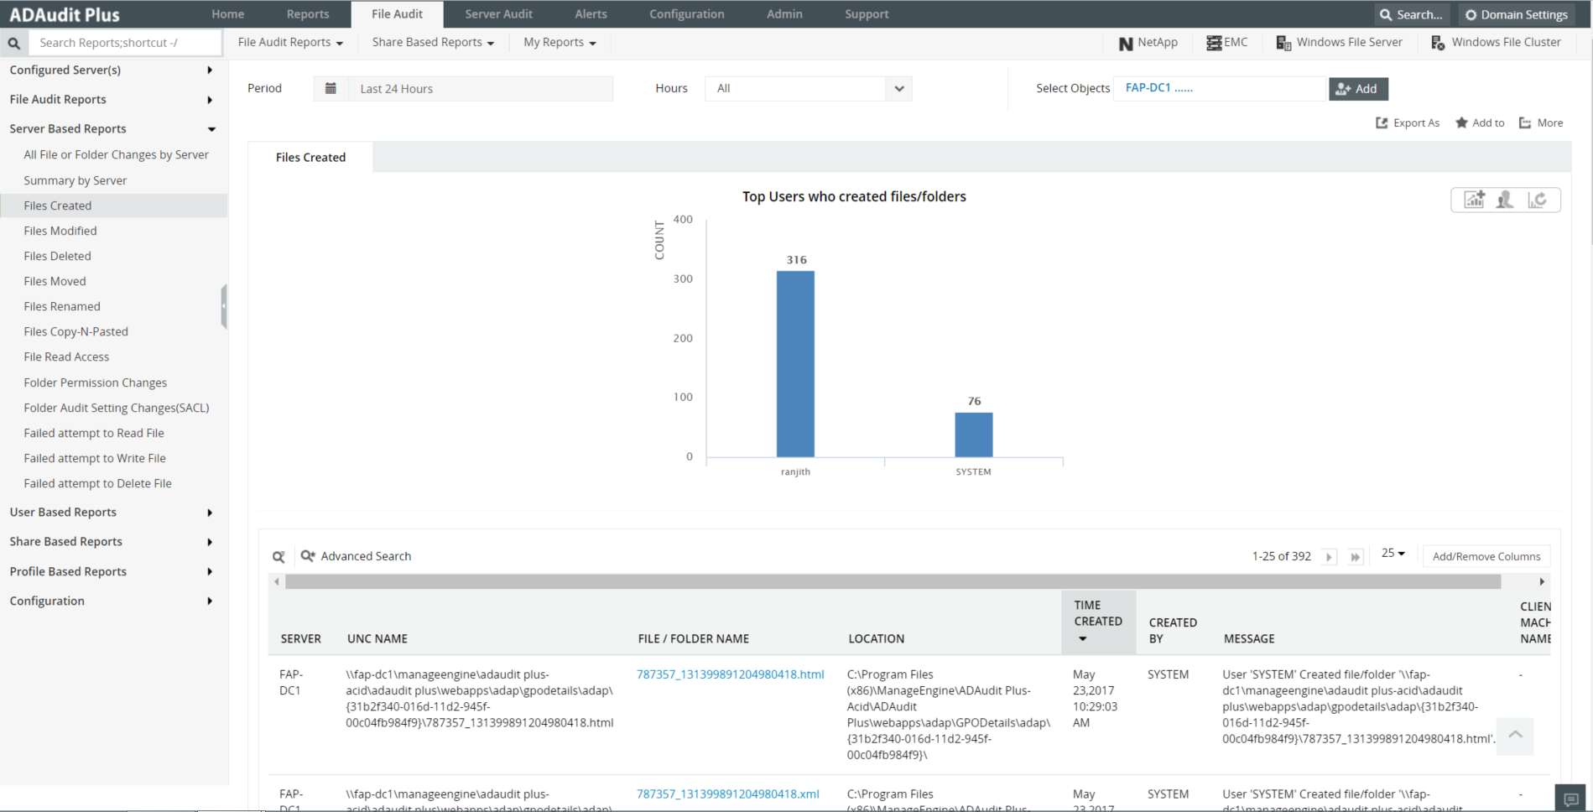This screenshot has width=1593, height=812.
Task: Click the quick search magnifier above the table
Action: pyautogui.click(x=279, y=556)
